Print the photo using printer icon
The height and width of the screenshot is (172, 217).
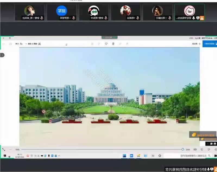11,44
